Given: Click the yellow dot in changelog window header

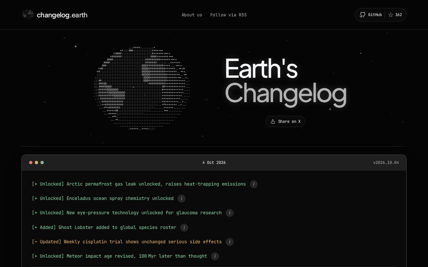Looking at the screenshot, I should (36, 163).
